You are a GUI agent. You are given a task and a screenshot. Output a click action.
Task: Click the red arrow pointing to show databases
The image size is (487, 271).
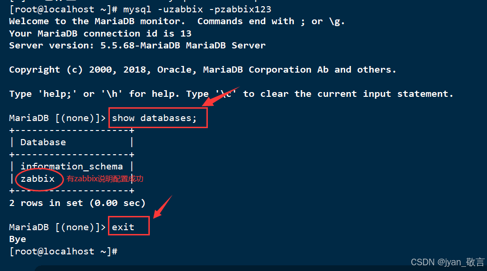(221, 96)
